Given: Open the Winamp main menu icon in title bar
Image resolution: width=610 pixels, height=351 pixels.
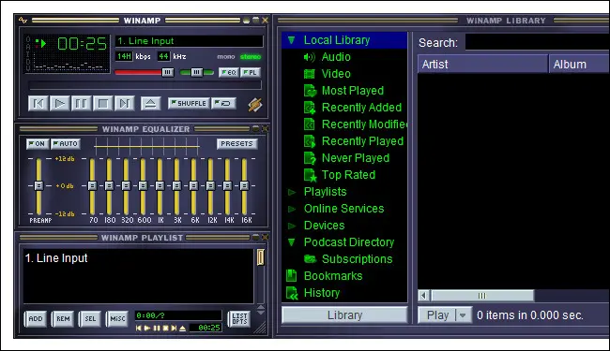Looking at the screenshot, I should 23,21.
